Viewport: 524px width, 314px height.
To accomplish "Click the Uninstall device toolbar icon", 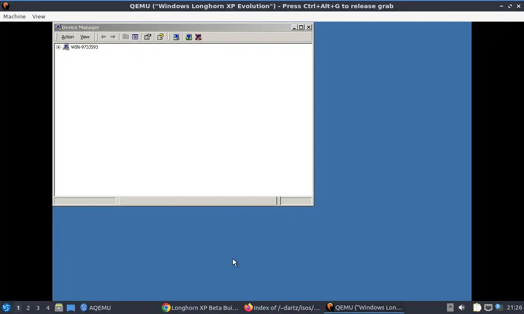I will pos(198,37).
